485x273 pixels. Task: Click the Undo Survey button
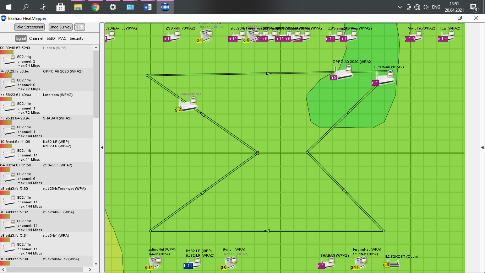pos(60,27)
